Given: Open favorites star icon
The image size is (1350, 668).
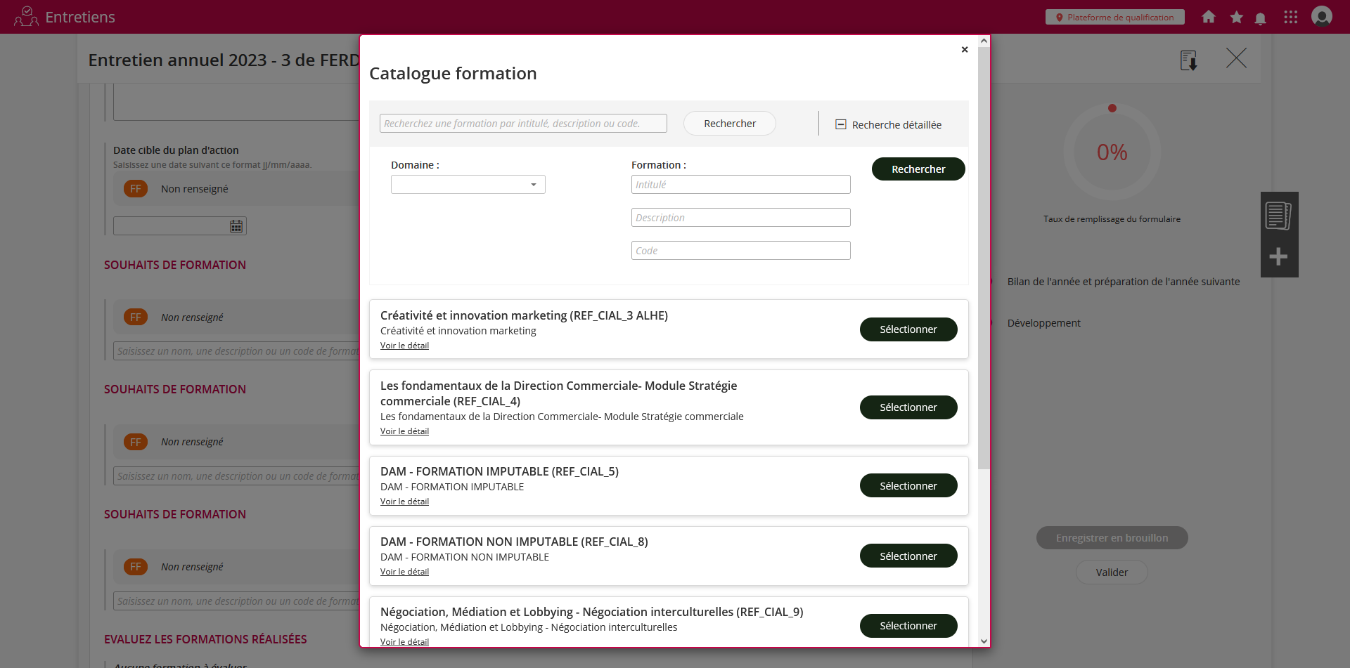Looking at the screenshot, I should (x=1236, y=17).
